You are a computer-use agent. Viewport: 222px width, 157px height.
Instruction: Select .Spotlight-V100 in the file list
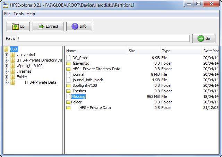point(84,85)
